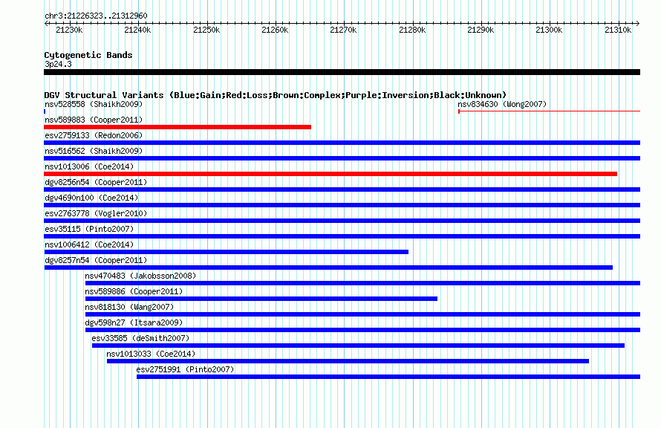Open the esv2763778 (Vogler2010) label
The width and height of the screenshot is (661, 428).
pos(96,213)
